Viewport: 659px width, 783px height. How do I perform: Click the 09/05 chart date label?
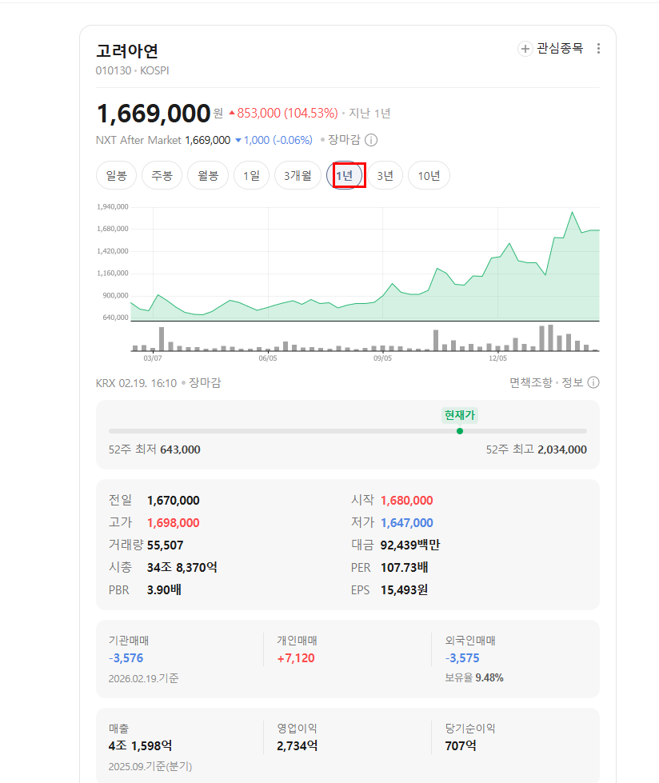[x=382, y=358]
